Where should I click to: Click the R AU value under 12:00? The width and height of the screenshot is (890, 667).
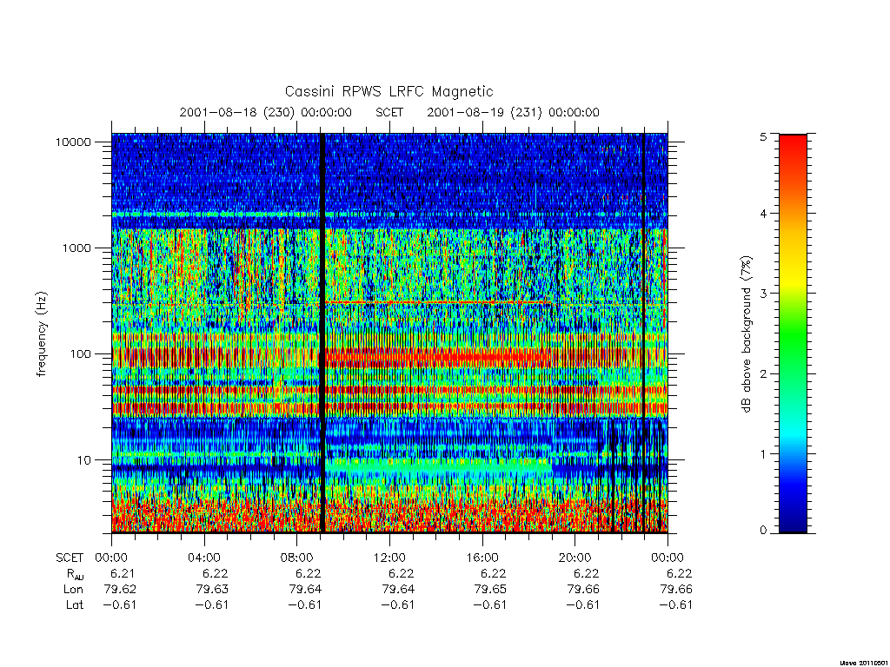402,573
